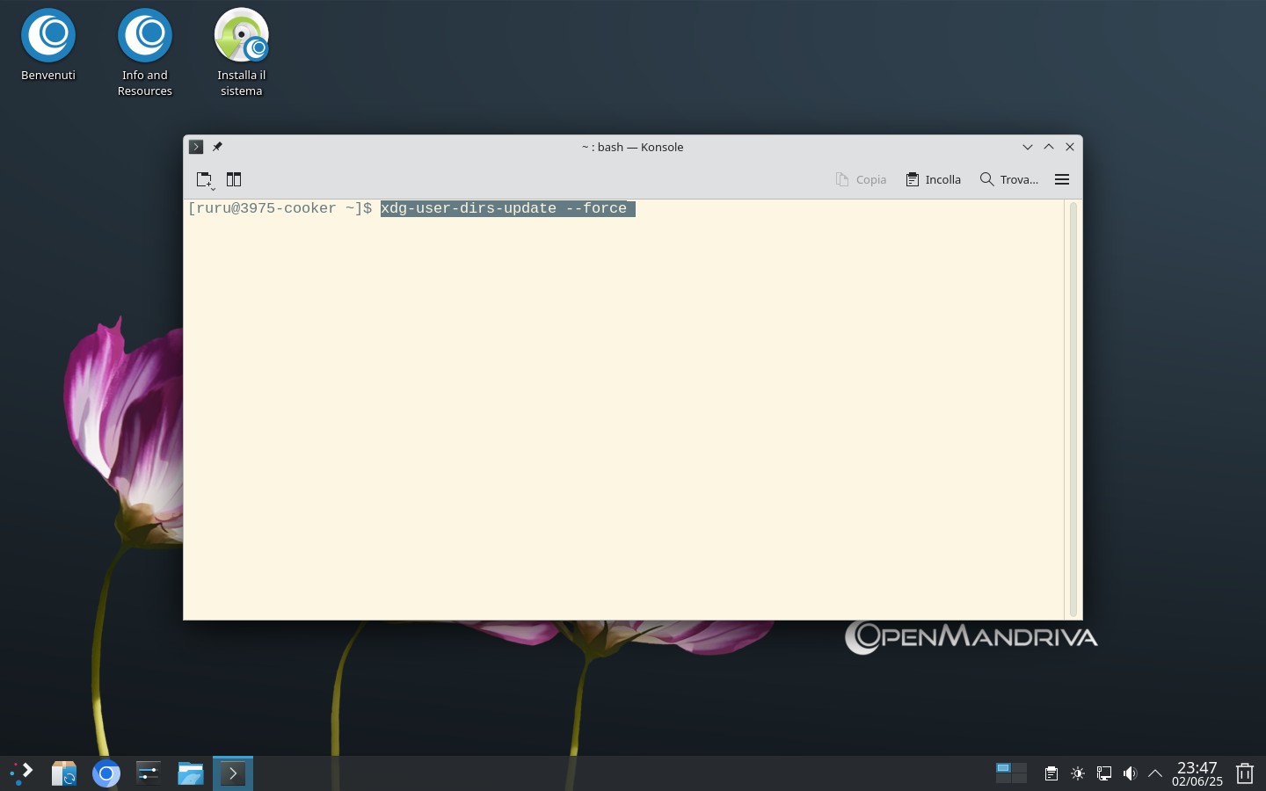Image resolution: width=1266 pixels, height=791 pixels.
Task: Open the volume control in tray
Action: pyautogui.click(x=1130, y=773)
